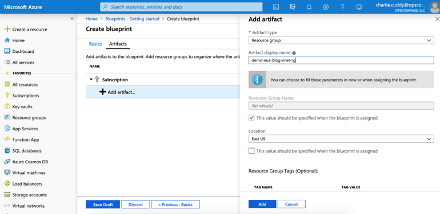Open the Location East US dropdown
Screen dimensions: 440x214
point(341,139)
